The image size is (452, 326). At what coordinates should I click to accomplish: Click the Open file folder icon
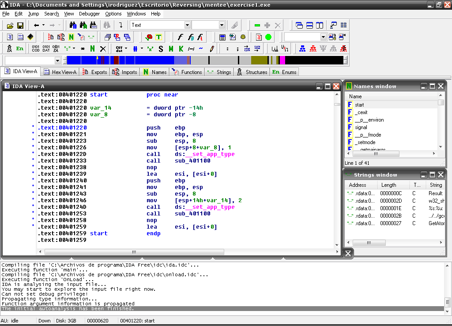[x=10, y=26]
